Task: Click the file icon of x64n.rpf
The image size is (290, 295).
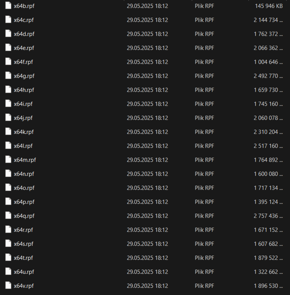Action: point(8,173)
